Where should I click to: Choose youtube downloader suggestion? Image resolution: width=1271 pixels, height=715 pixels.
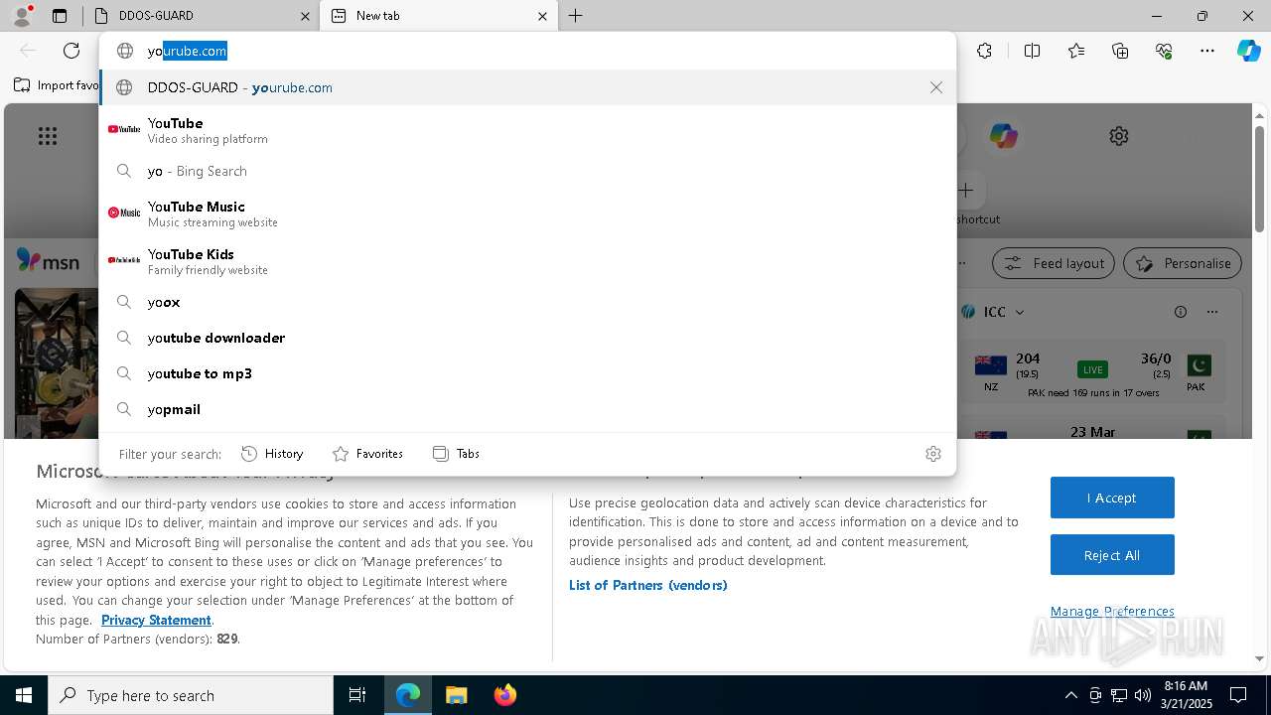coord(527,338)
